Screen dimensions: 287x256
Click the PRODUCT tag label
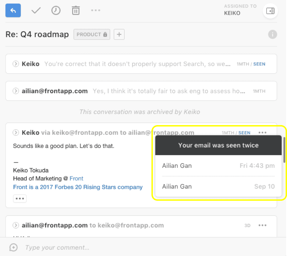[92, 35]
